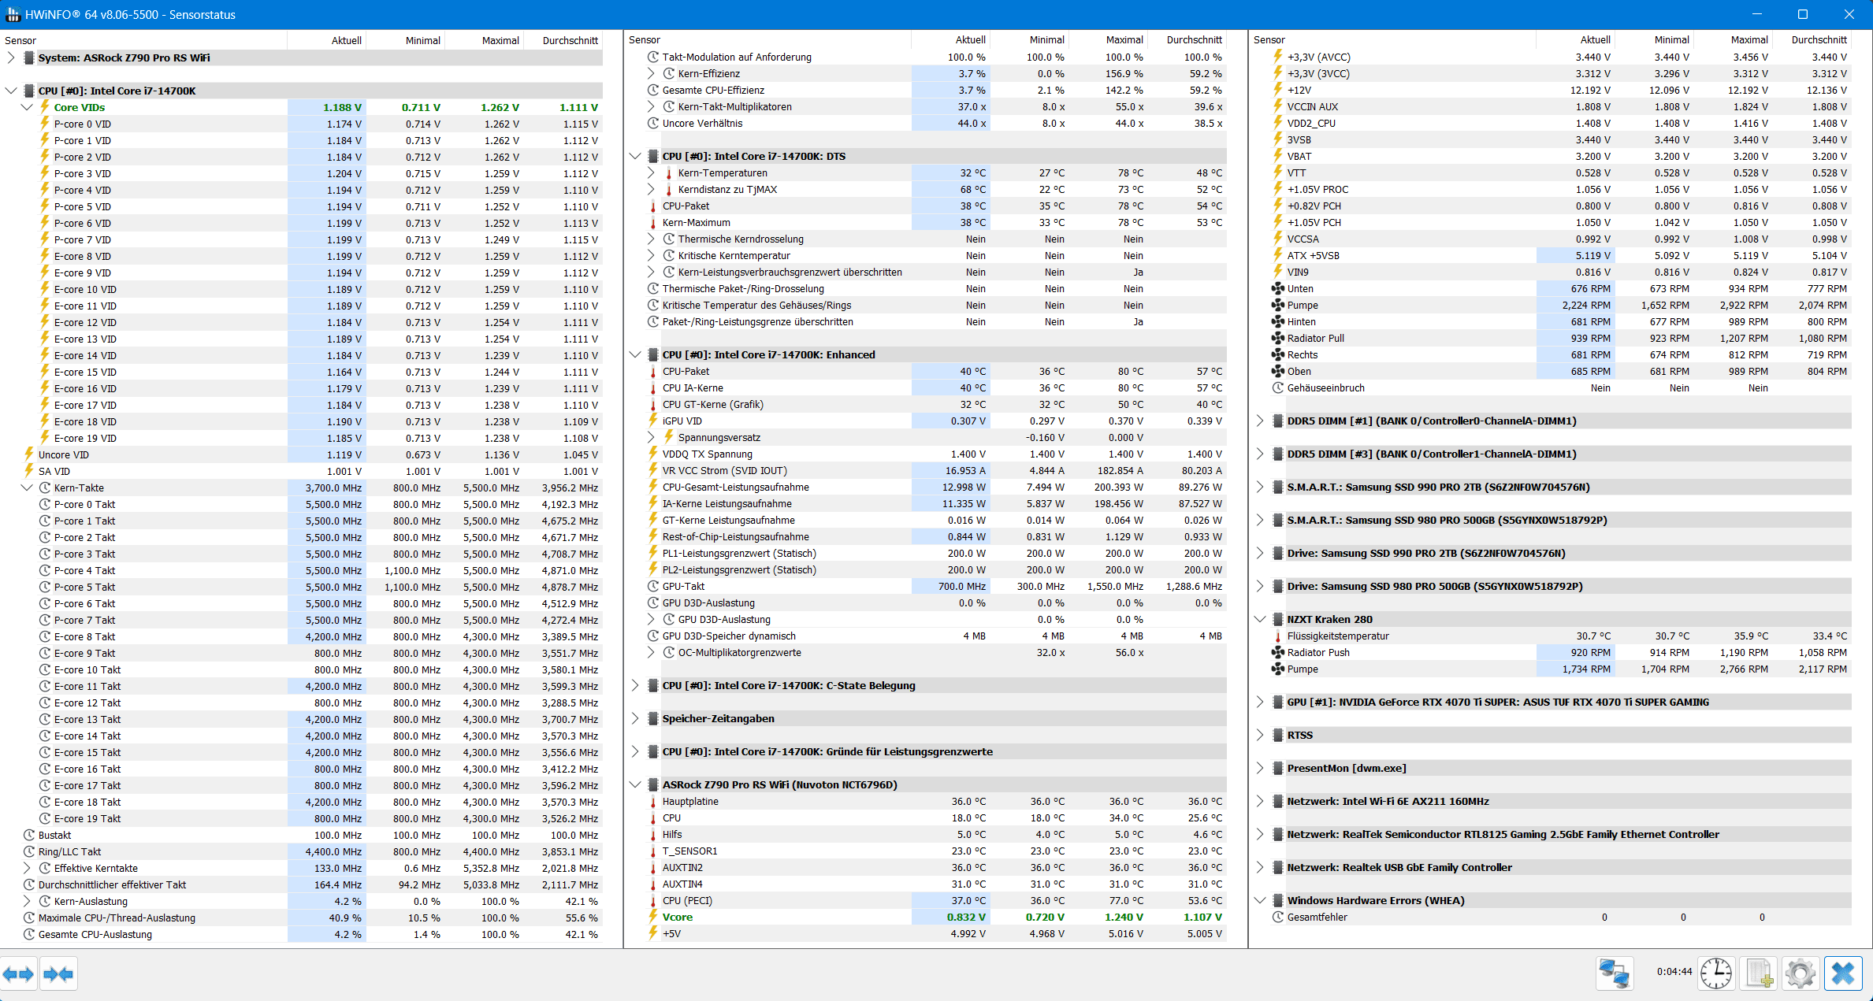
Task: Expand the RTSS sensor group
Action: pyautogui.click(x=1260, y=735)
